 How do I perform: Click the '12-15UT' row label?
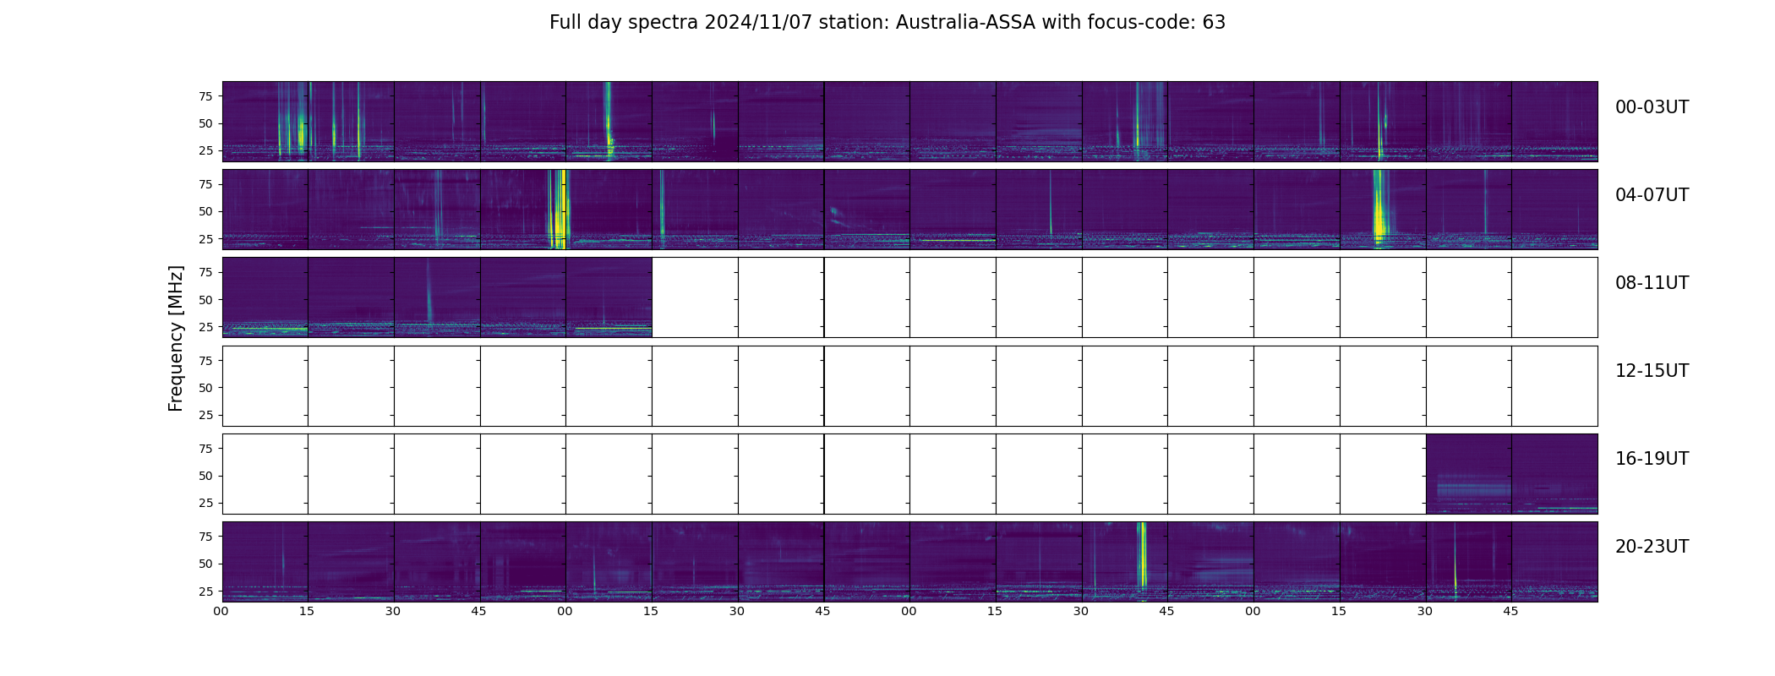(x=1652, y=371)
